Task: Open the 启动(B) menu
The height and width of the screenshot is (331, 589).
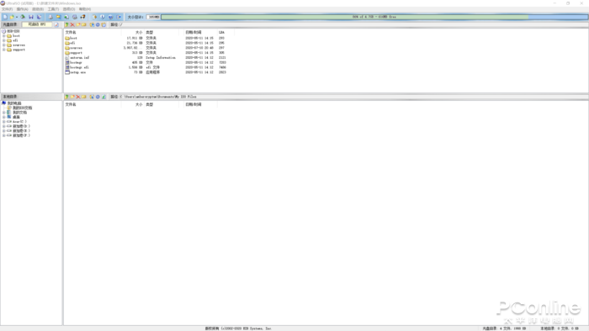Action: (38, 9)
